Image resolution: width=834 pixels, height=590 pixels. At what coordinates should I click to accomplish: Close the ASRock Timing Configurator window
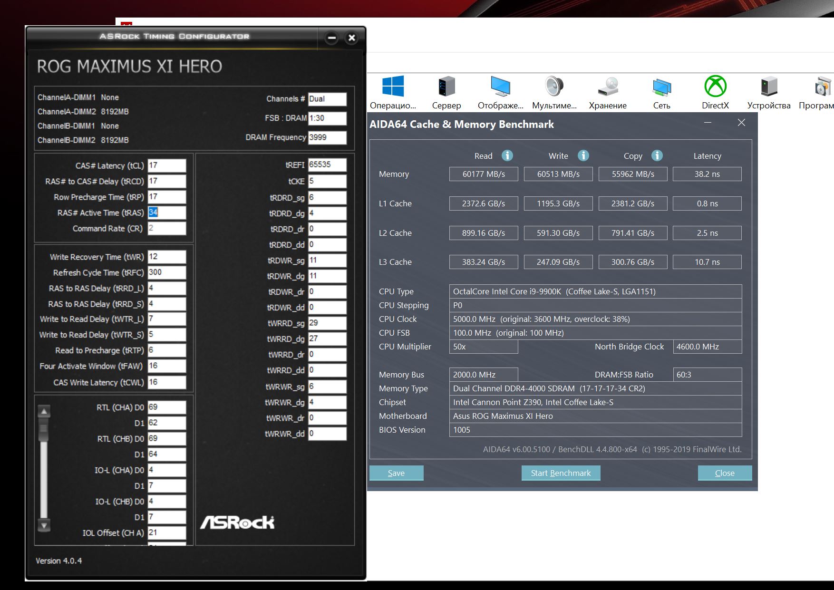tap(352, 38)
